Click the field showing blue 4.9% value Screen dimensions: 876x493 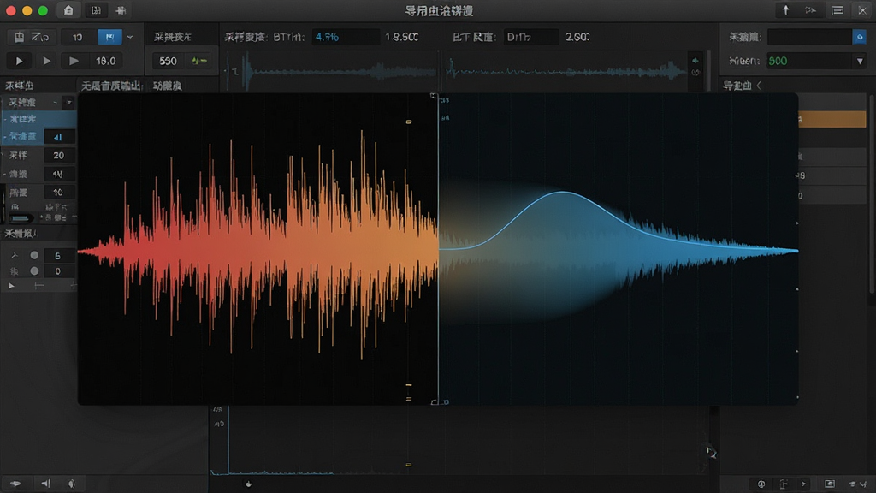click(x=346, y=37)
